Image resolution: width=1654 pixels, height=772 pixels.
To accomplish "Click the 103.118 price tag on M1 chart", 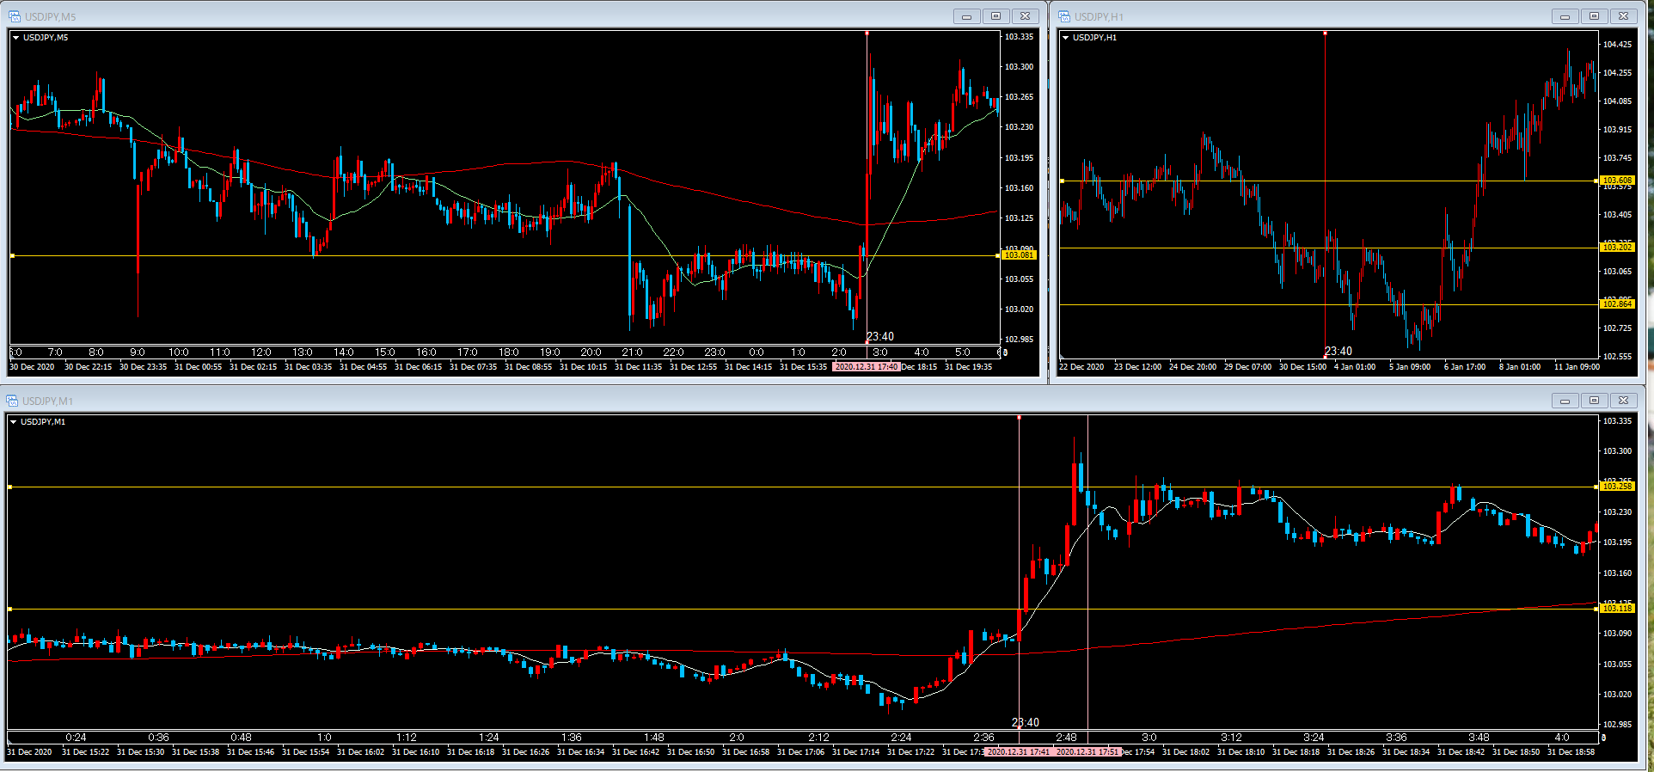I will (x=1616, y=609).
